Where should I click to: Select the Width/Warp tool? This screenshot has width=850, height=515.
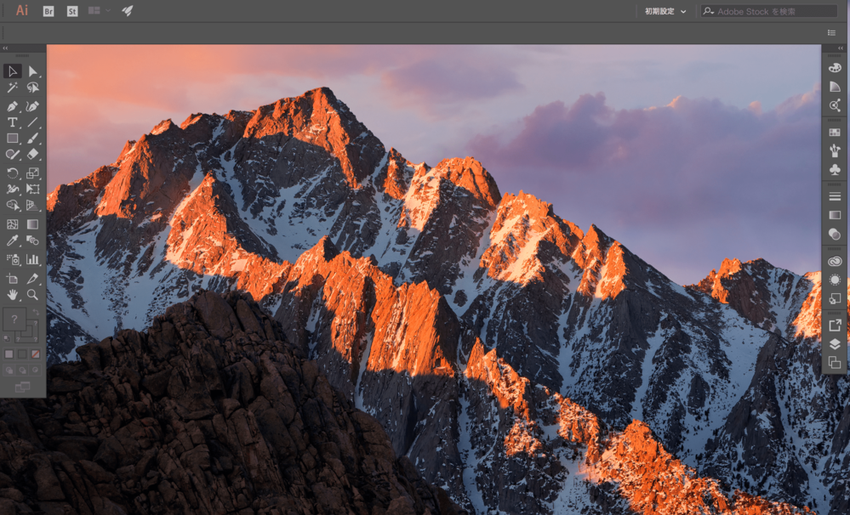13,189
